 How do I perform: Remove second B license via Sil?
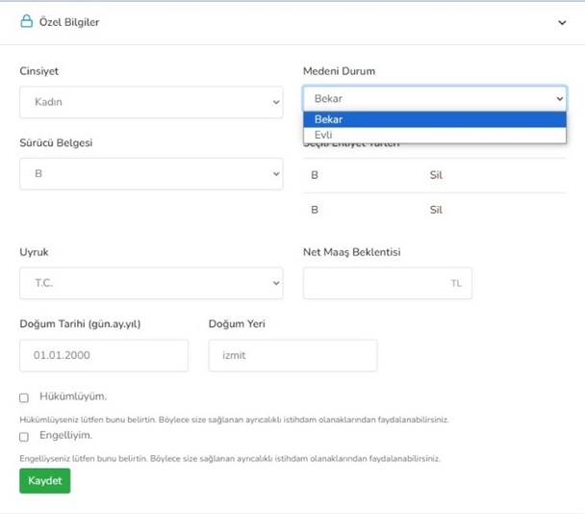coord(436,209)
